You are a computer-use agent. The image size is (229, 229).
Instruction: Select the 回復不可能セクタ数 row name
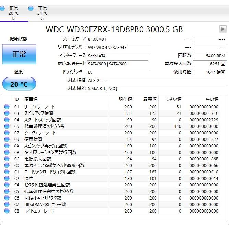coord(43,198)
